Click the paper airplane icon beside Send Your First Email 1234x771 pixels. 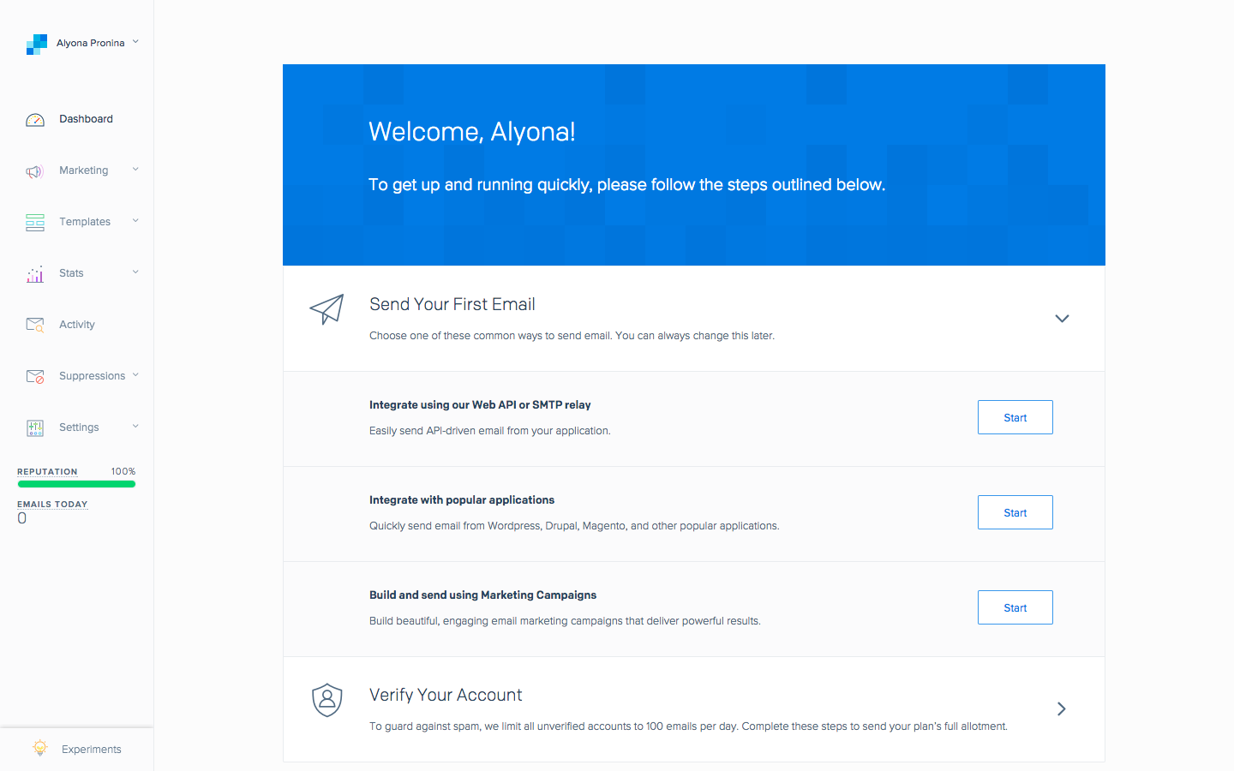(x=326, y=310)
